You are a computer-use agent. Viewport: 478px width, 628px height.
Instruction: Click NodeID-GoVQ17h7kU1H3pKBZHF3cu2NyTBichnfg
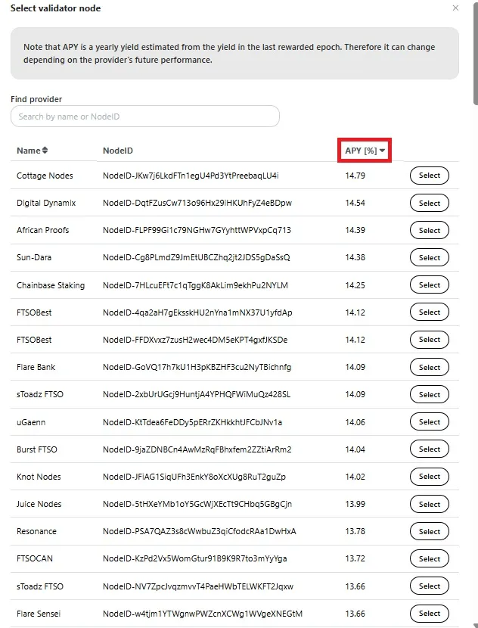pyautogui.click(x=197, y=367)
